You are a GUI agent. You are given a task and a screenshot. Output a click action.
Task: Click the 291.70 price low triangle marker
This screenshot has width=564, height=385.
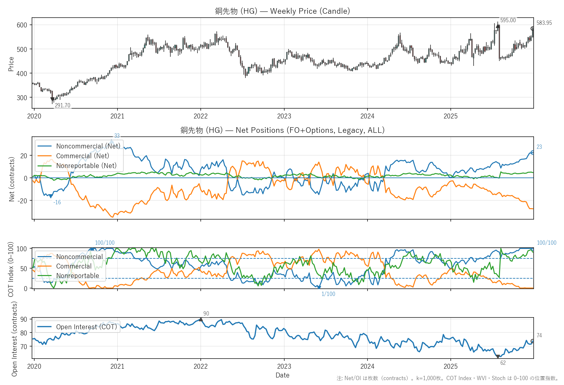(x=53, y=99)
